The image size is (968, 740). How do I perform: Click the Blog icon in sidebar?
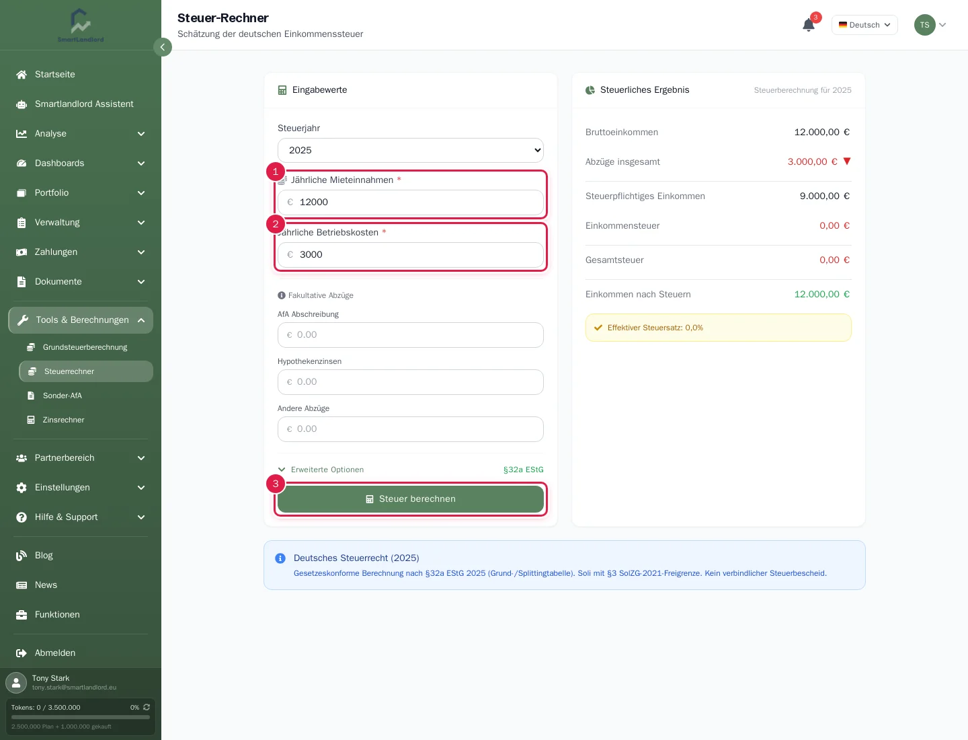(x=22, y=556)
